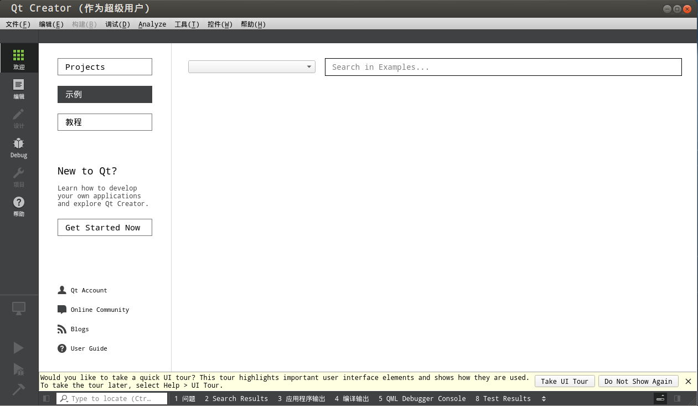Switch to Debug mode
Viewport: 698px width, 406px height.
[x=19, y=147]
